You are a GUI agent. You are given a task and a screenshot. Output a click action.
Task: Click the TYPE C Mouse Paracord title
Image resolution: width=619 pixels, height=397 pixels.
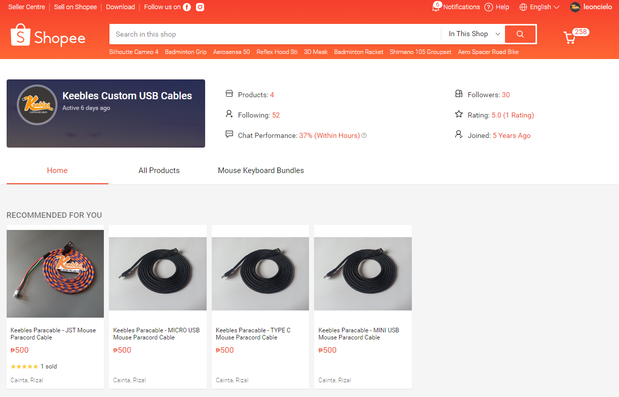point(254,334)
